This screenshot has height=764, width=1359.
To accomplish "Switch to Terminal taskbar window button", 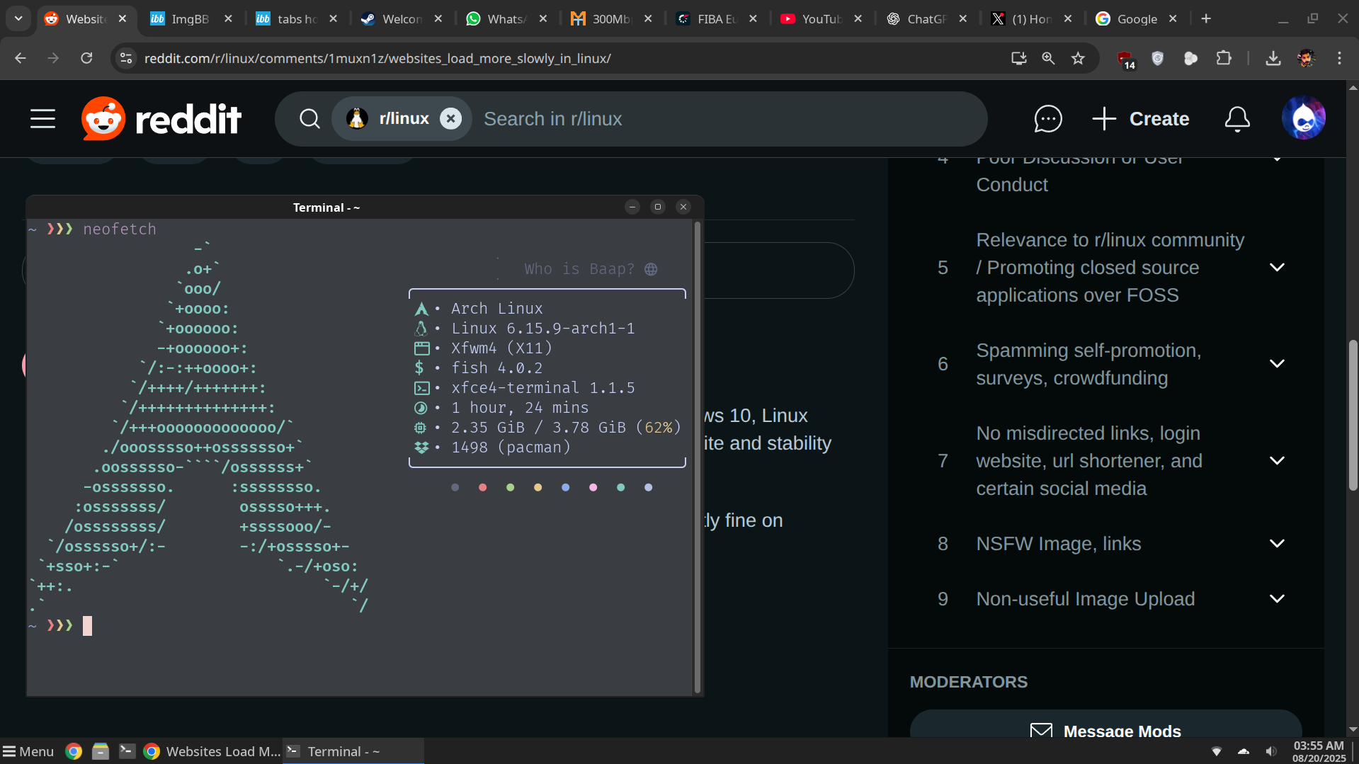I will pyautogui.click(x=353, y=751).
